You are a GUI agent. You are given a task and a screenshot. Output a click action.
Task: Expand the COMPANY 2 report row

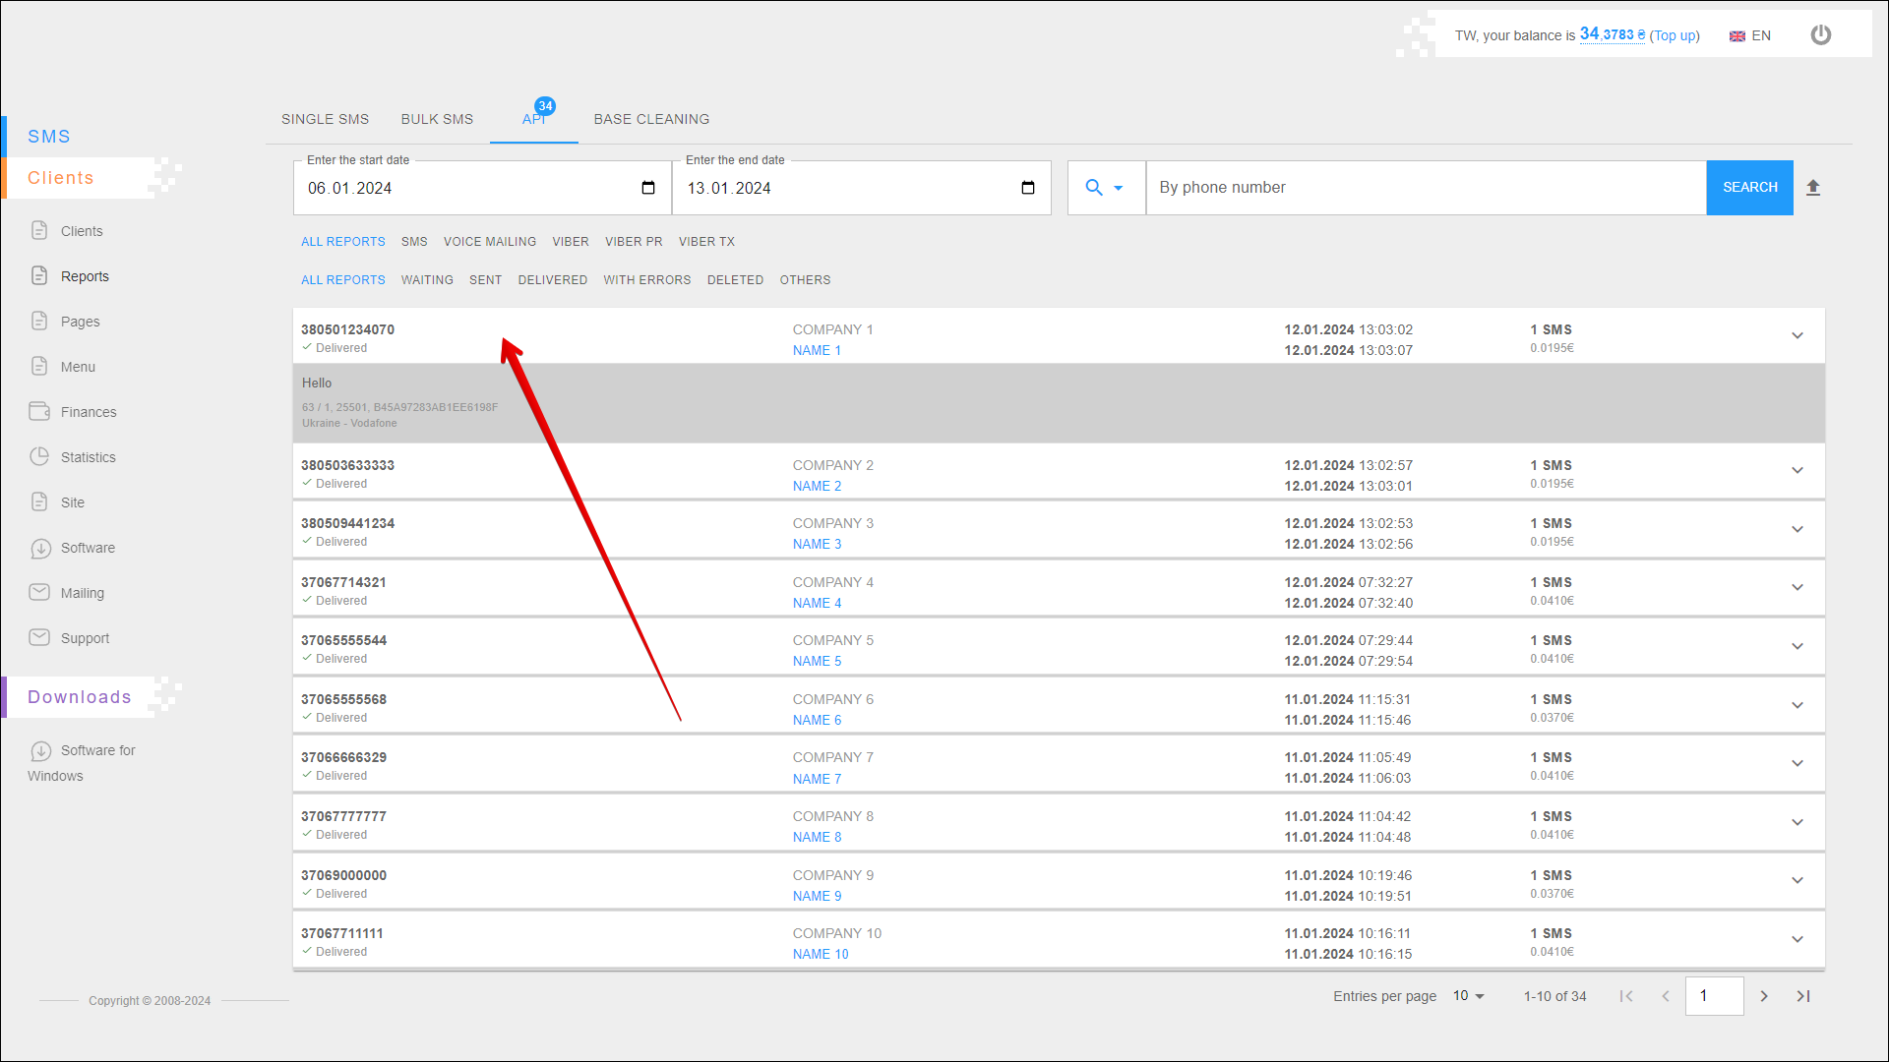click(1797, 471)
